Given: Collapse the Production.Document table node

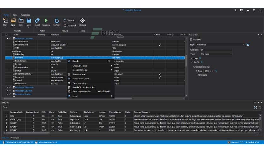Looking at the screenshot, I should tap(7, 38).
